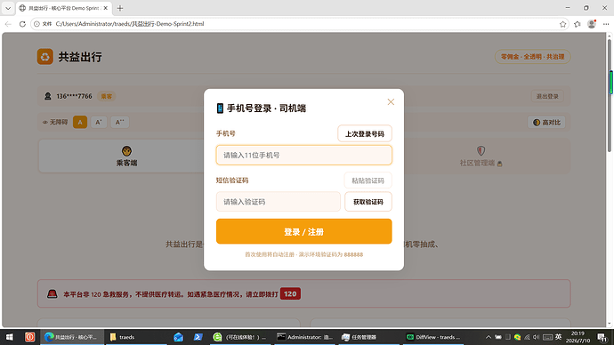Screen dimensions: 614x345
Task: Open the browser profile avatar
Action: pyautogui.click(x=592, y=24)
